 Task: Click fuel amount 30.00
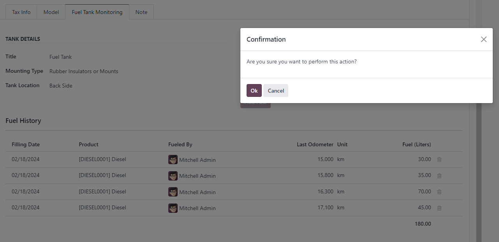click(x=425, y=159)
